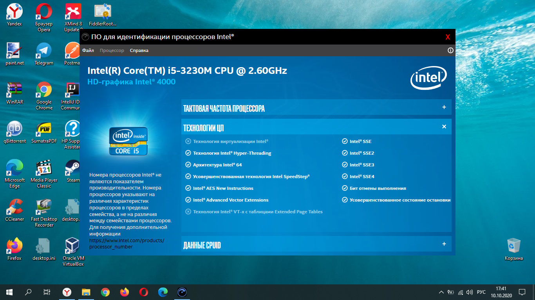This screenshot has height=300, width=535.
Task: Click the volume icon in system tray
Action: (470, 292)
